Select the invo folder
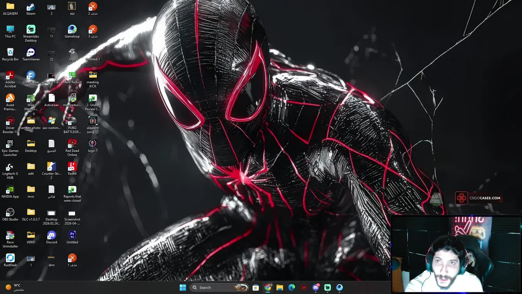Viewport: 522px width, 294px height. (x=31, y=192)
